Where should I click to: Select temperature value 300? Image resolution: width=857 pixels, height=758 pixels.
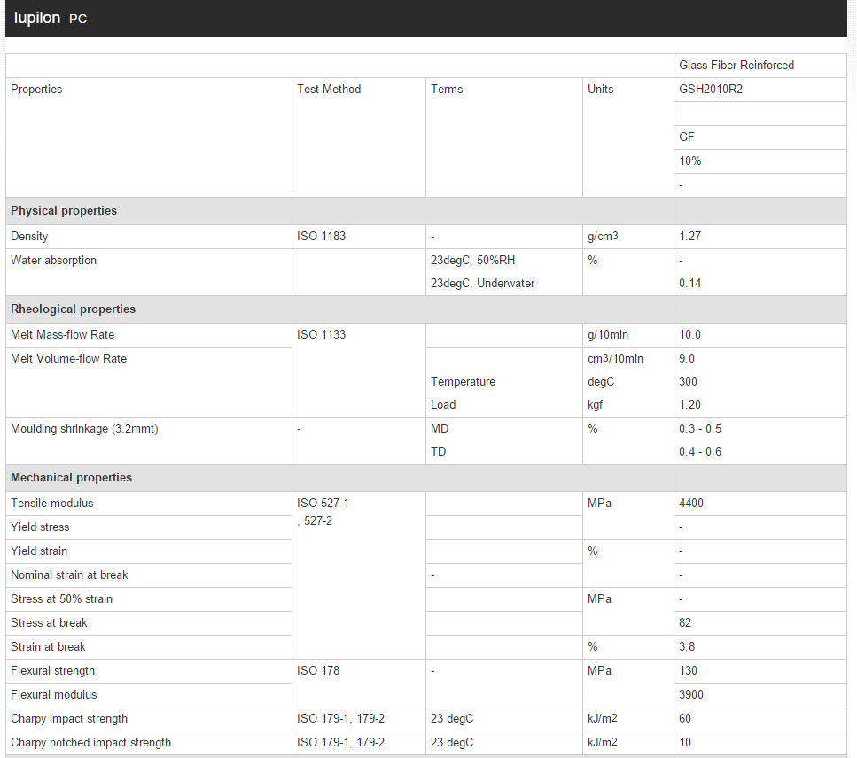pyautogui.click(x=688, y=382)
